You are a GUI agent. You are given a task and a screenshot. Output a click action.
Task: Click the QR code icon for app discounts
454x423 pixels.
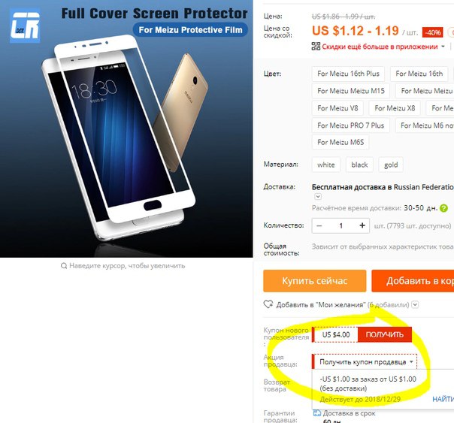(x=316, y=47)
